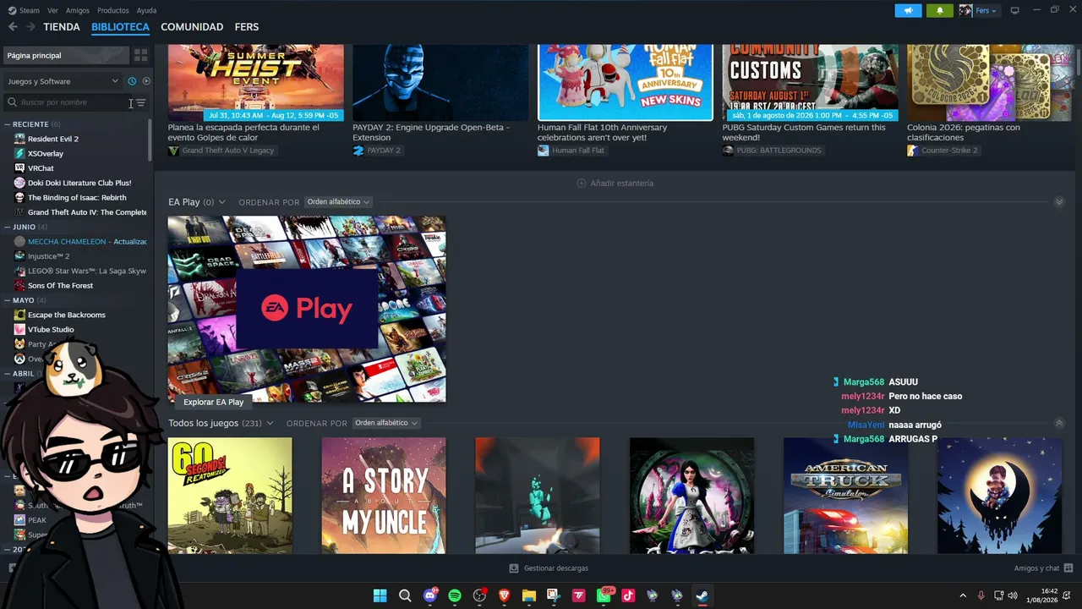Go forward with the right arrow
The height and width of the screenshot is (609, 1082).
[x=30, y=27]
